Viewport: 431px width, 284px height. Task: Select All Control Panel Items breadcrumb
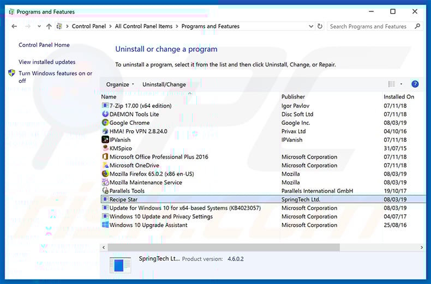144,26
